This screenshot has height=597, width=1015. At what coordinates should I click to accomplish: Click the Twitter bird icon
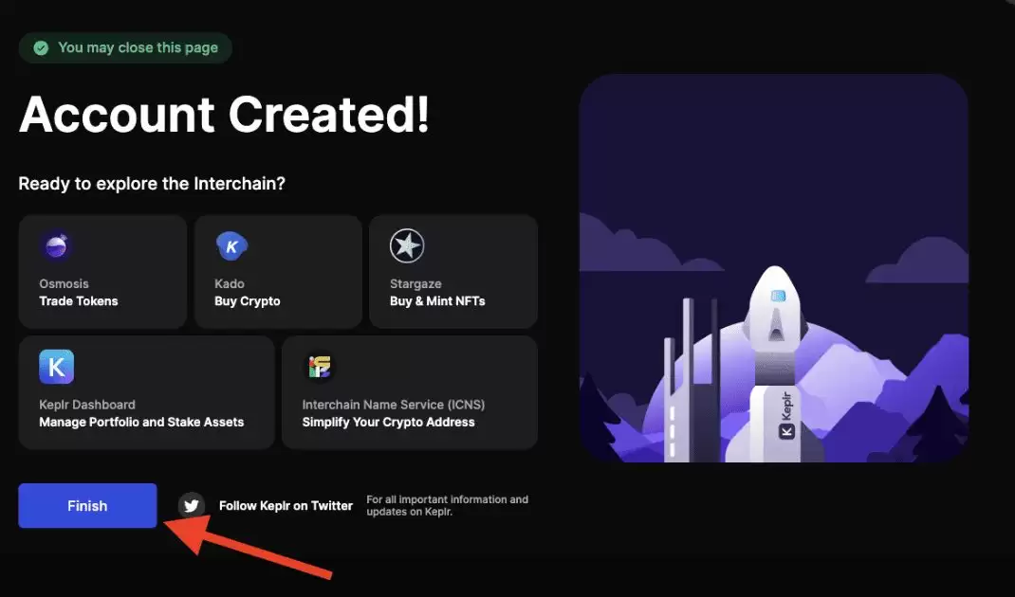click(193, 505)
